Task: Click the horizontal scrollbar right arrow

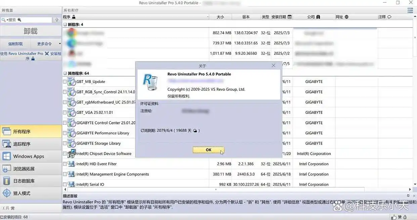Action: click(x=410, y=189)
